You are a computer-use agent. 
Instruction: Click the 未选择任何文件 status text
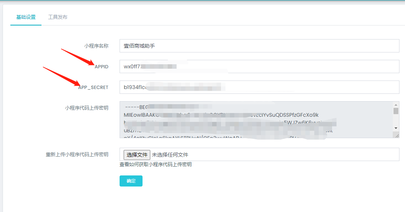point(170,155)
